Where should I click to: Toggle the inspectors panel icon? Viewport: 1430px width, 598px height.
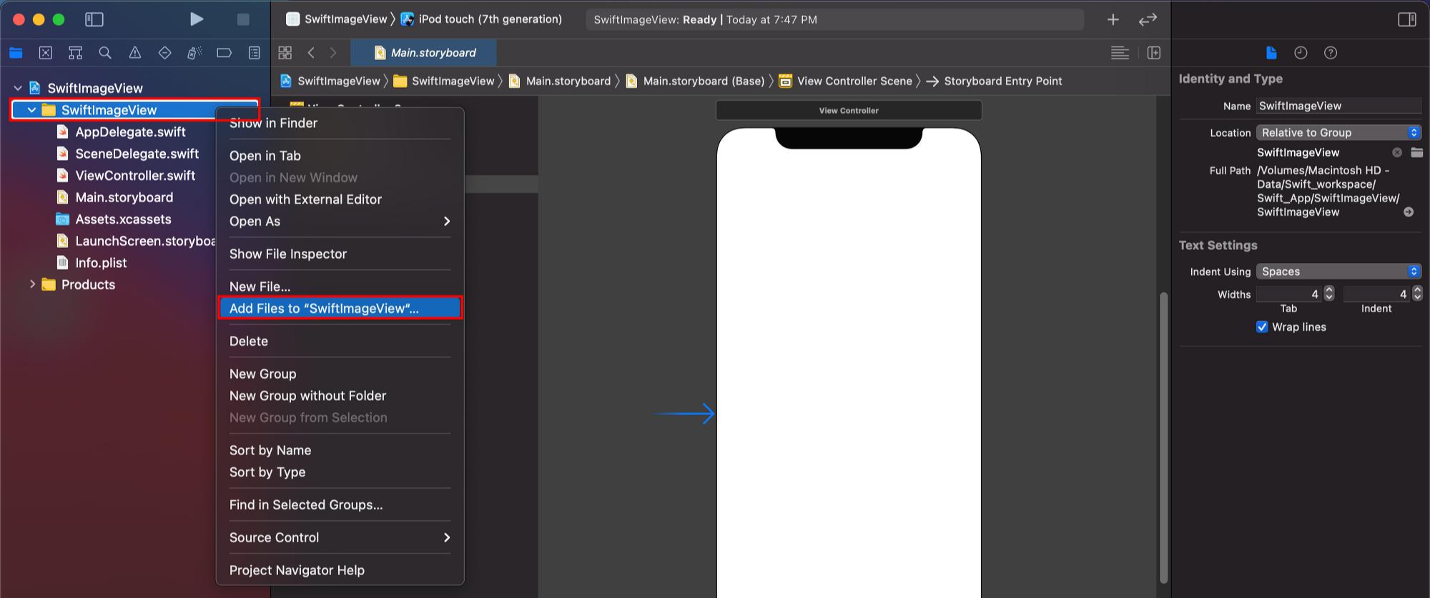tap(1407, 19)
